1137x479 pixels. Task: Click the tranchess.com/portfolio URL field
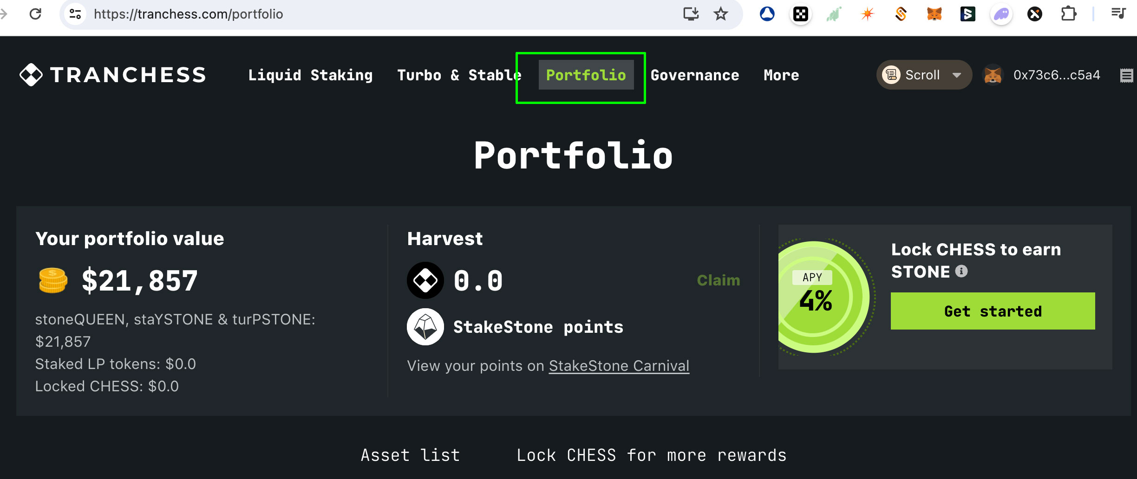tap(188, 14)
